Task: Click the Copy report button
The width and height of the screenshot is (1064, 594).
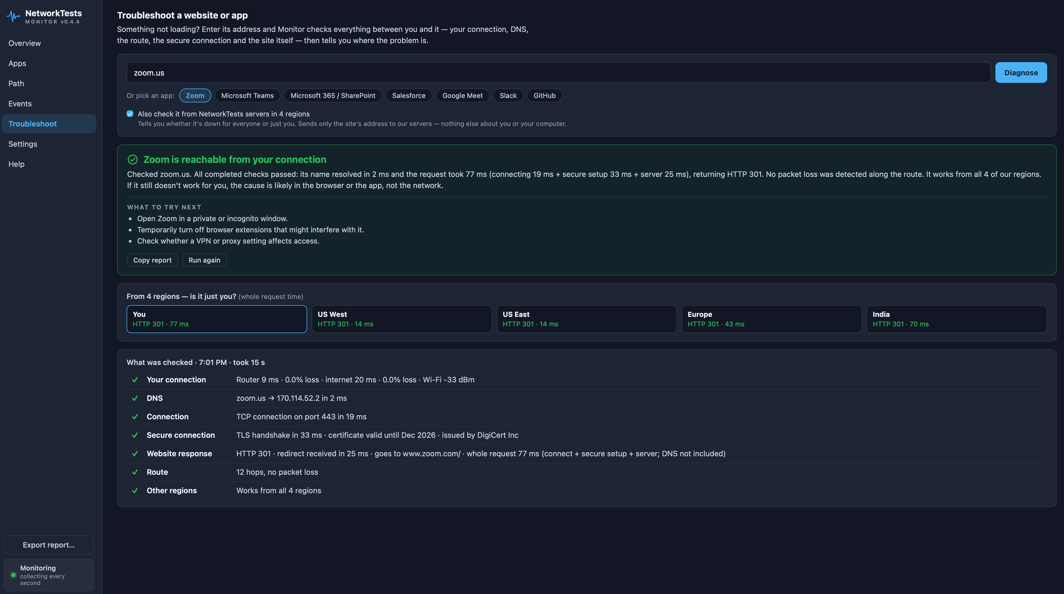Action: (x=152, y=260)
